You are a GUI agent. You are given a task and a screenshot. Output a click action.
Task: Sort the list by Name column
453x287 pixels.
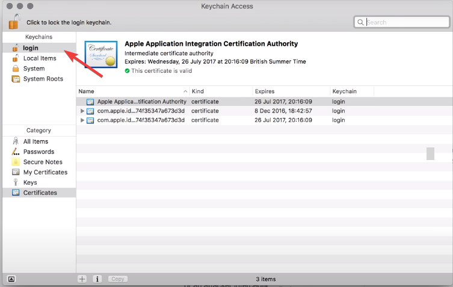(x=132, y=91)
